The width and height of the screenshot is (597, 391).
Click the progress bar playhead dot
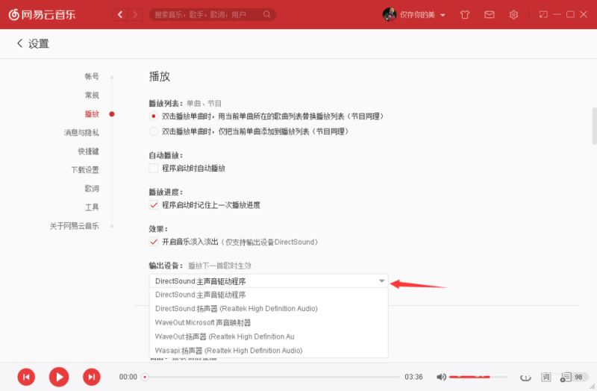(145, 377)
